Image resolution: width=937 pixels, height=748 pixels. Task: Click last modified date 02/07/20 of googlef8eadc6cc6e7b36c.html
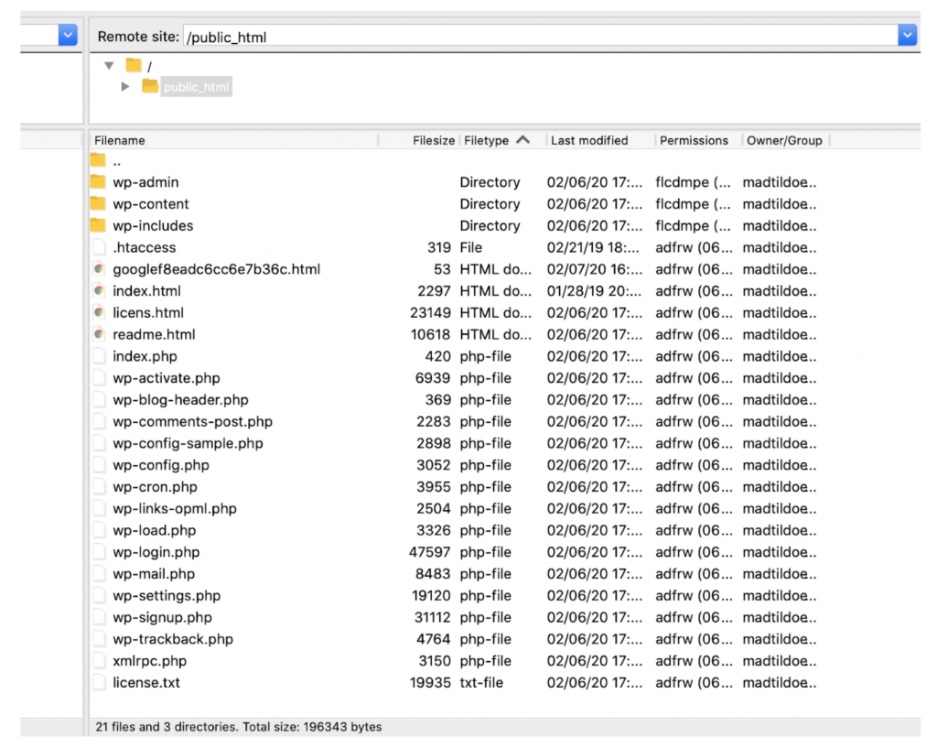[x=595, y=269]
